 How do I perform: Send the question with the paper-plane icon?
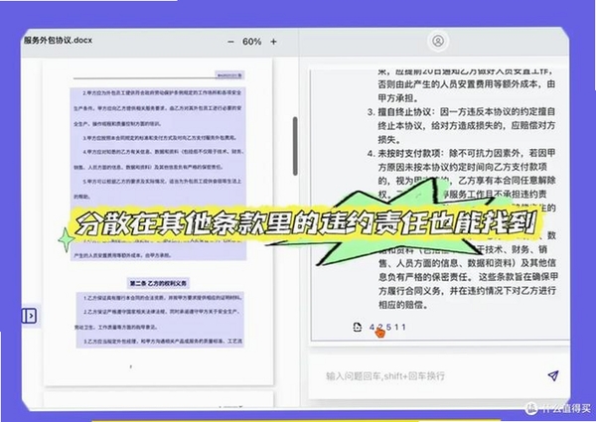(x=553, y=375)
